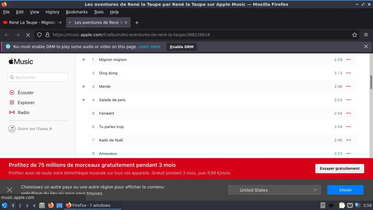Open the Learn more DRM link

tap(149, 47)
